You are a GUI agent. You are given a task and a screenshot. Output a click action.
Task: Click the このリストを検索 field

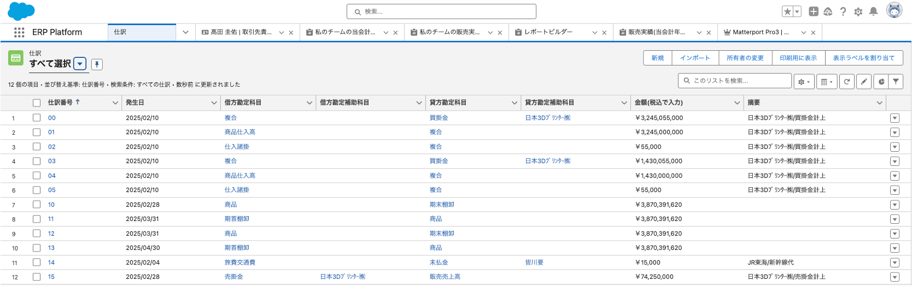(x=735, y=81)
